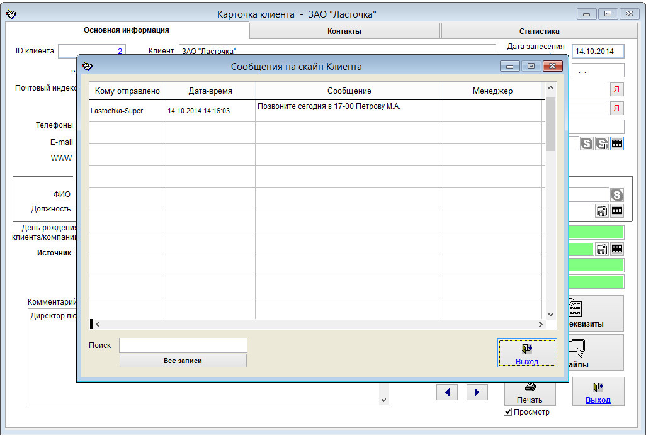Screen dimensions: 646x436
Task: Click the app icon in the Сообщения dialog title bar
Action: tap(88, 66)
